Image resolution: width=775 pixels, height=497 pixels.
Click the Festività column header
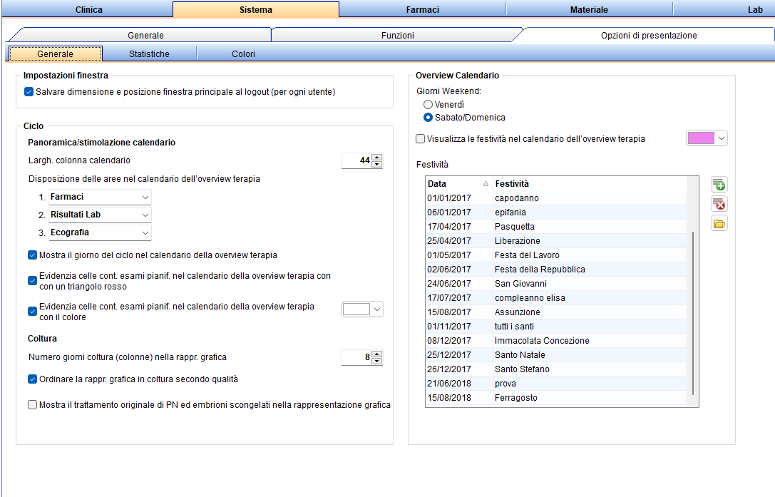coord(590,183)
